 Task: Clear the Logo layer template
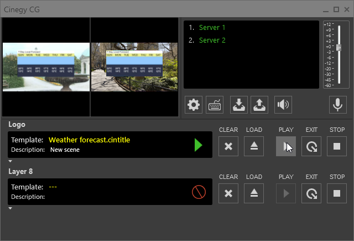(228, 146)
